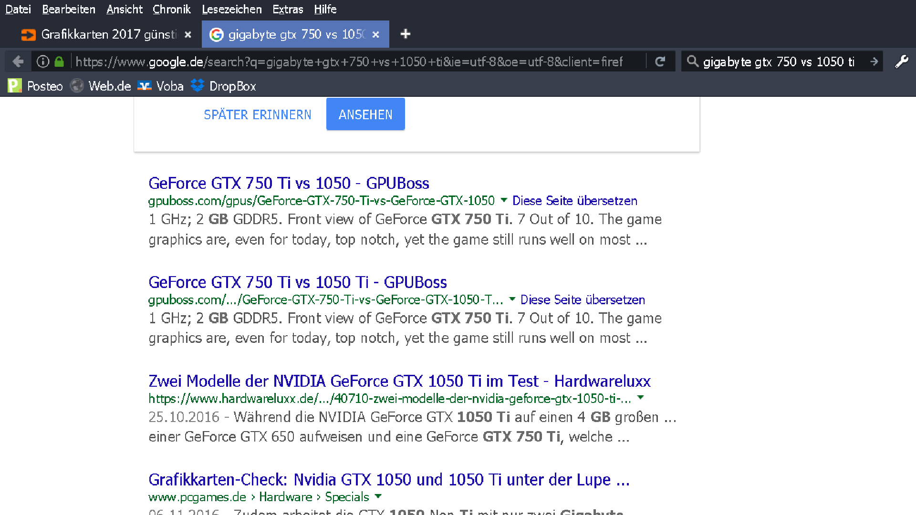Click SPÄTER ERINNERN link
This screenshot has height=515, width=916.
pos(257,115)
